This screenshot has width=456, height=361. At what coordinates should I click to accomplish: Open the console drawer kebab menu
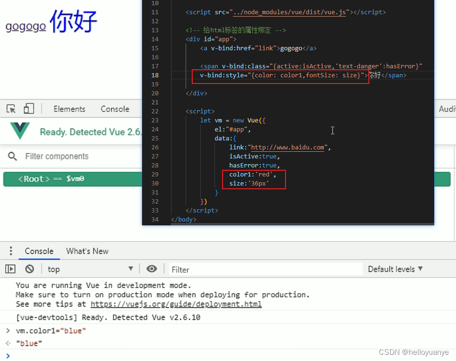10,251
